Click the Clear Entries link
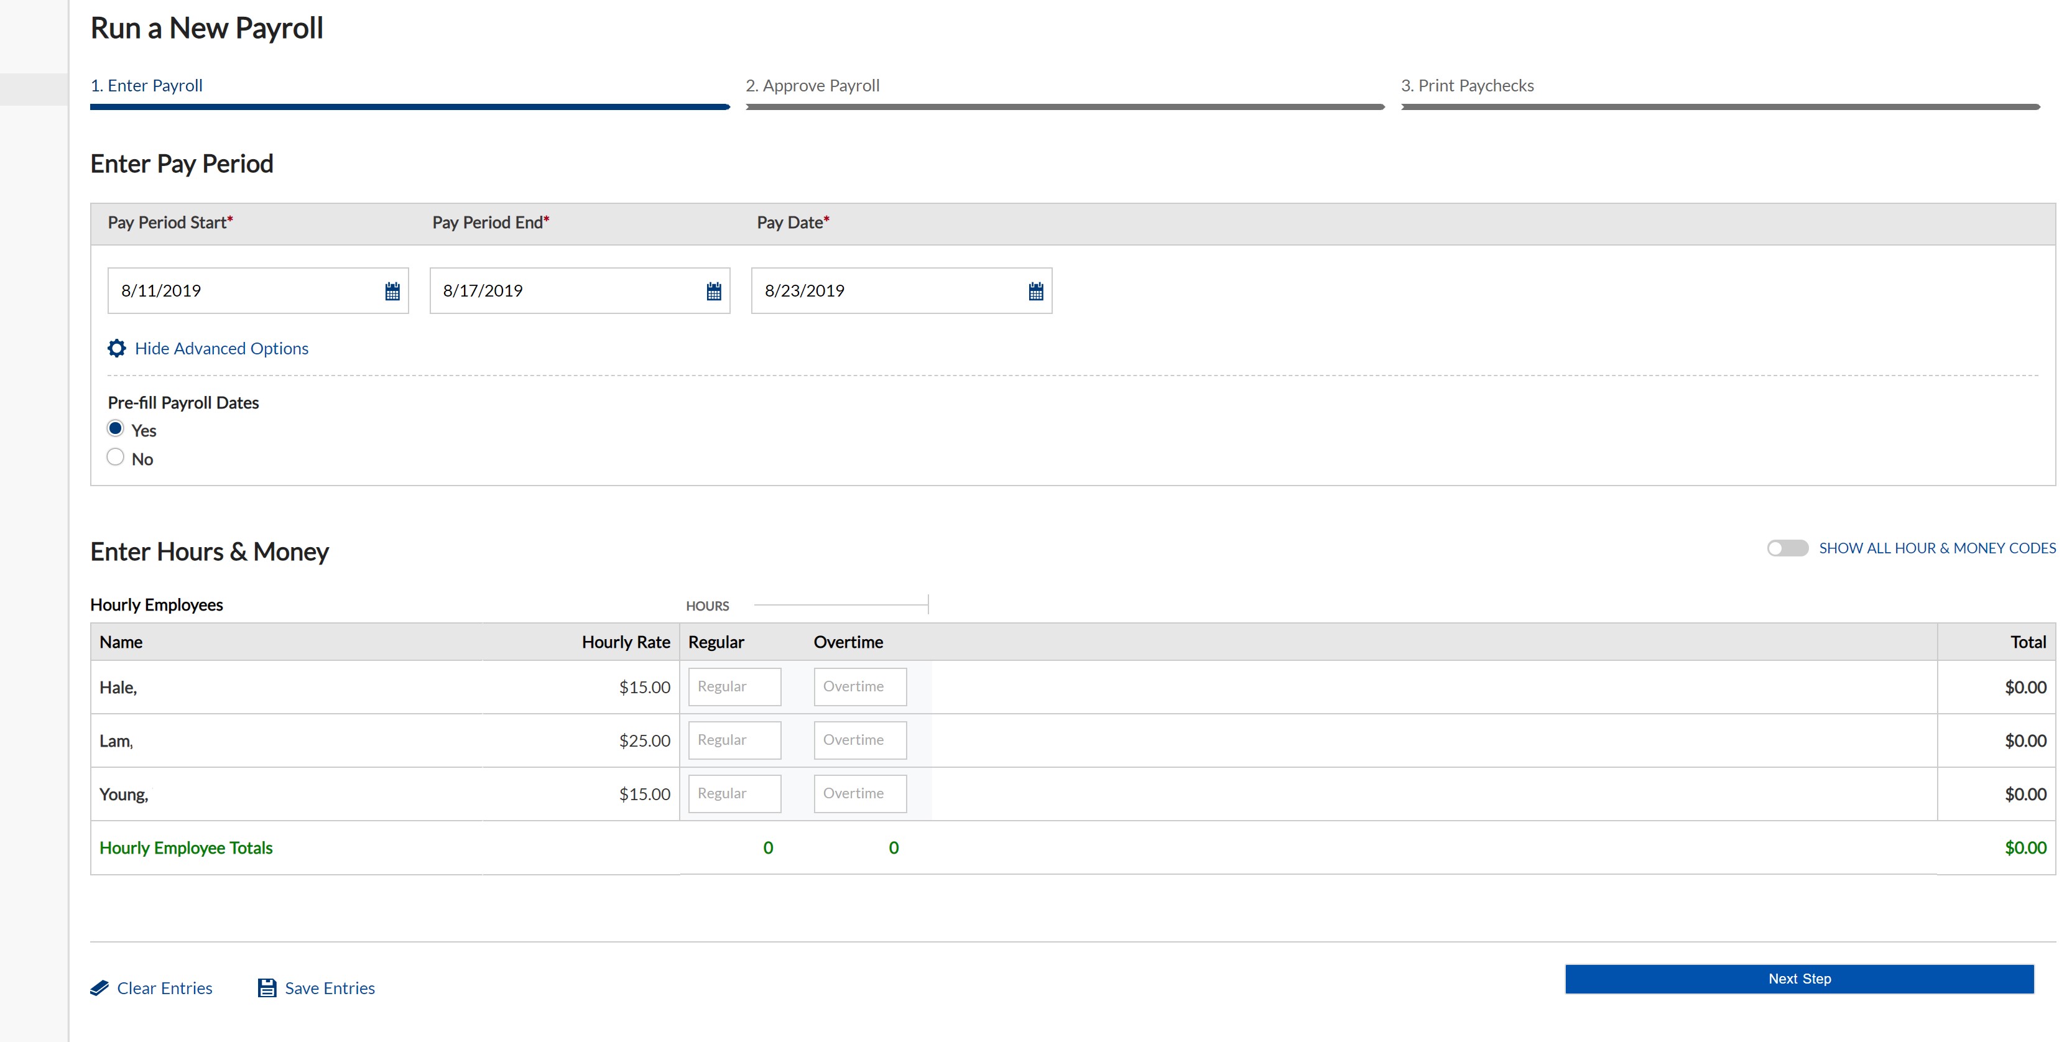The image size is (2072, 1042). click(x=165, y=988)
